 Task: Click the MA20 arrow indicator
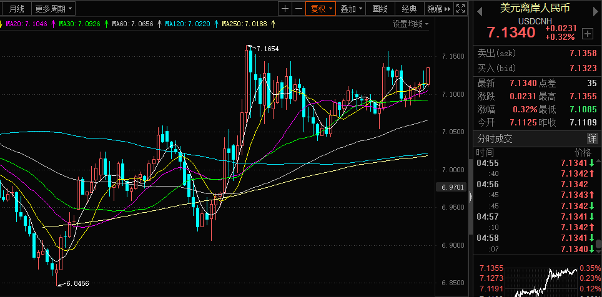point(53,24)
